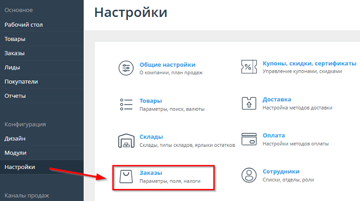The width and height of the screenshot is (360, 201).
Task: Click the credit card icon beside Оплата
Action: (x=249, y=139)
